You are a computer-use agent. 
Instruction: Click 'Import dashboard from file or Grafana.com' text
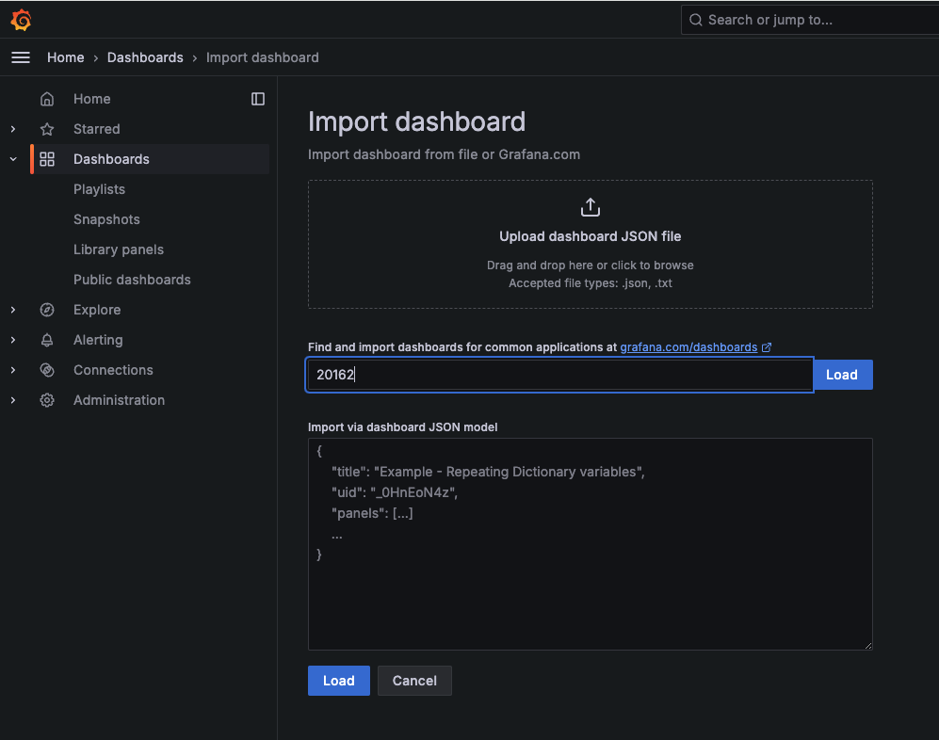coord(444,154)
